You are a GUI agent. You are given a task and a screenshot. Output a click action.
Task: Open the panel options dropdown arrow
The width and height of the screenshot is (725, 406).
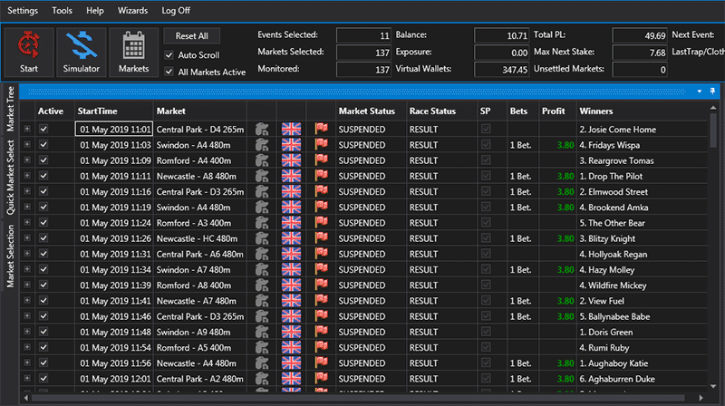[x=699, y=92]
